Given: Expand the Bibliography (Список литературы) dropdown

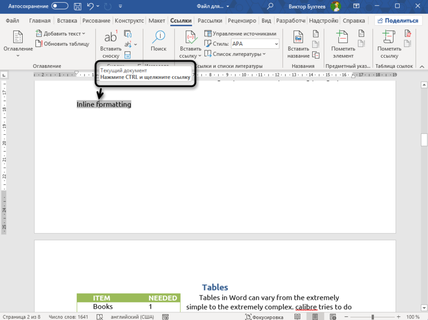Looking at the screenshot, I should pos(264,54).
